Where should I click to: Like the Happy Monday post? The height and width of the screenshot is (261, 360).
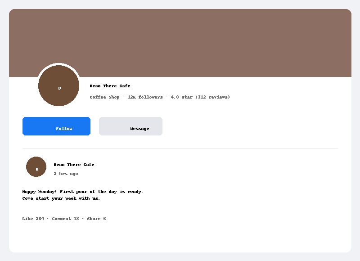coord(33,219)
